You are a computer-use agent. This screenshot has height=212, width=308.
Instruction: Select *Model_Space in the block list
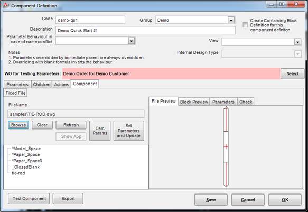(26, 149)
